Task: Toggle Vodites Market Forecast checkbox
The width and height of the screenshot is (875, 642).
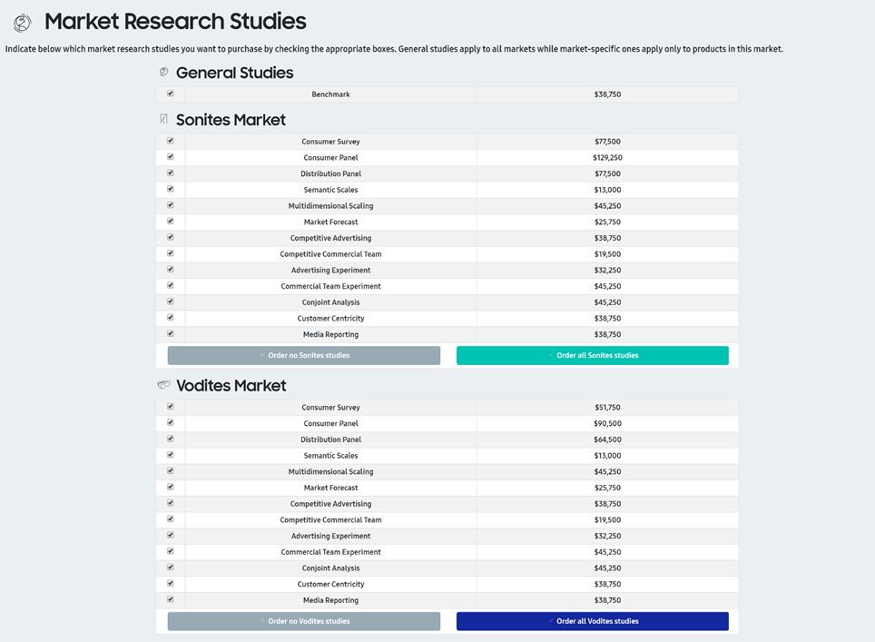Action: [171, 487]
